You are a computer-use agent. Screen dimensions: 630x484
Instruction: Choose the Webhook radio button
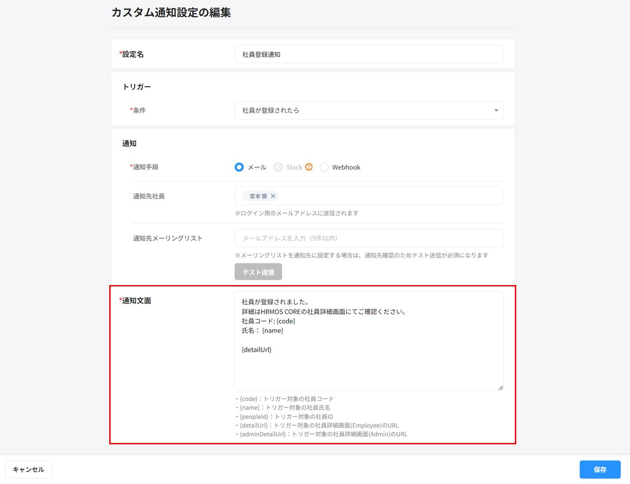tap(324, 167)
